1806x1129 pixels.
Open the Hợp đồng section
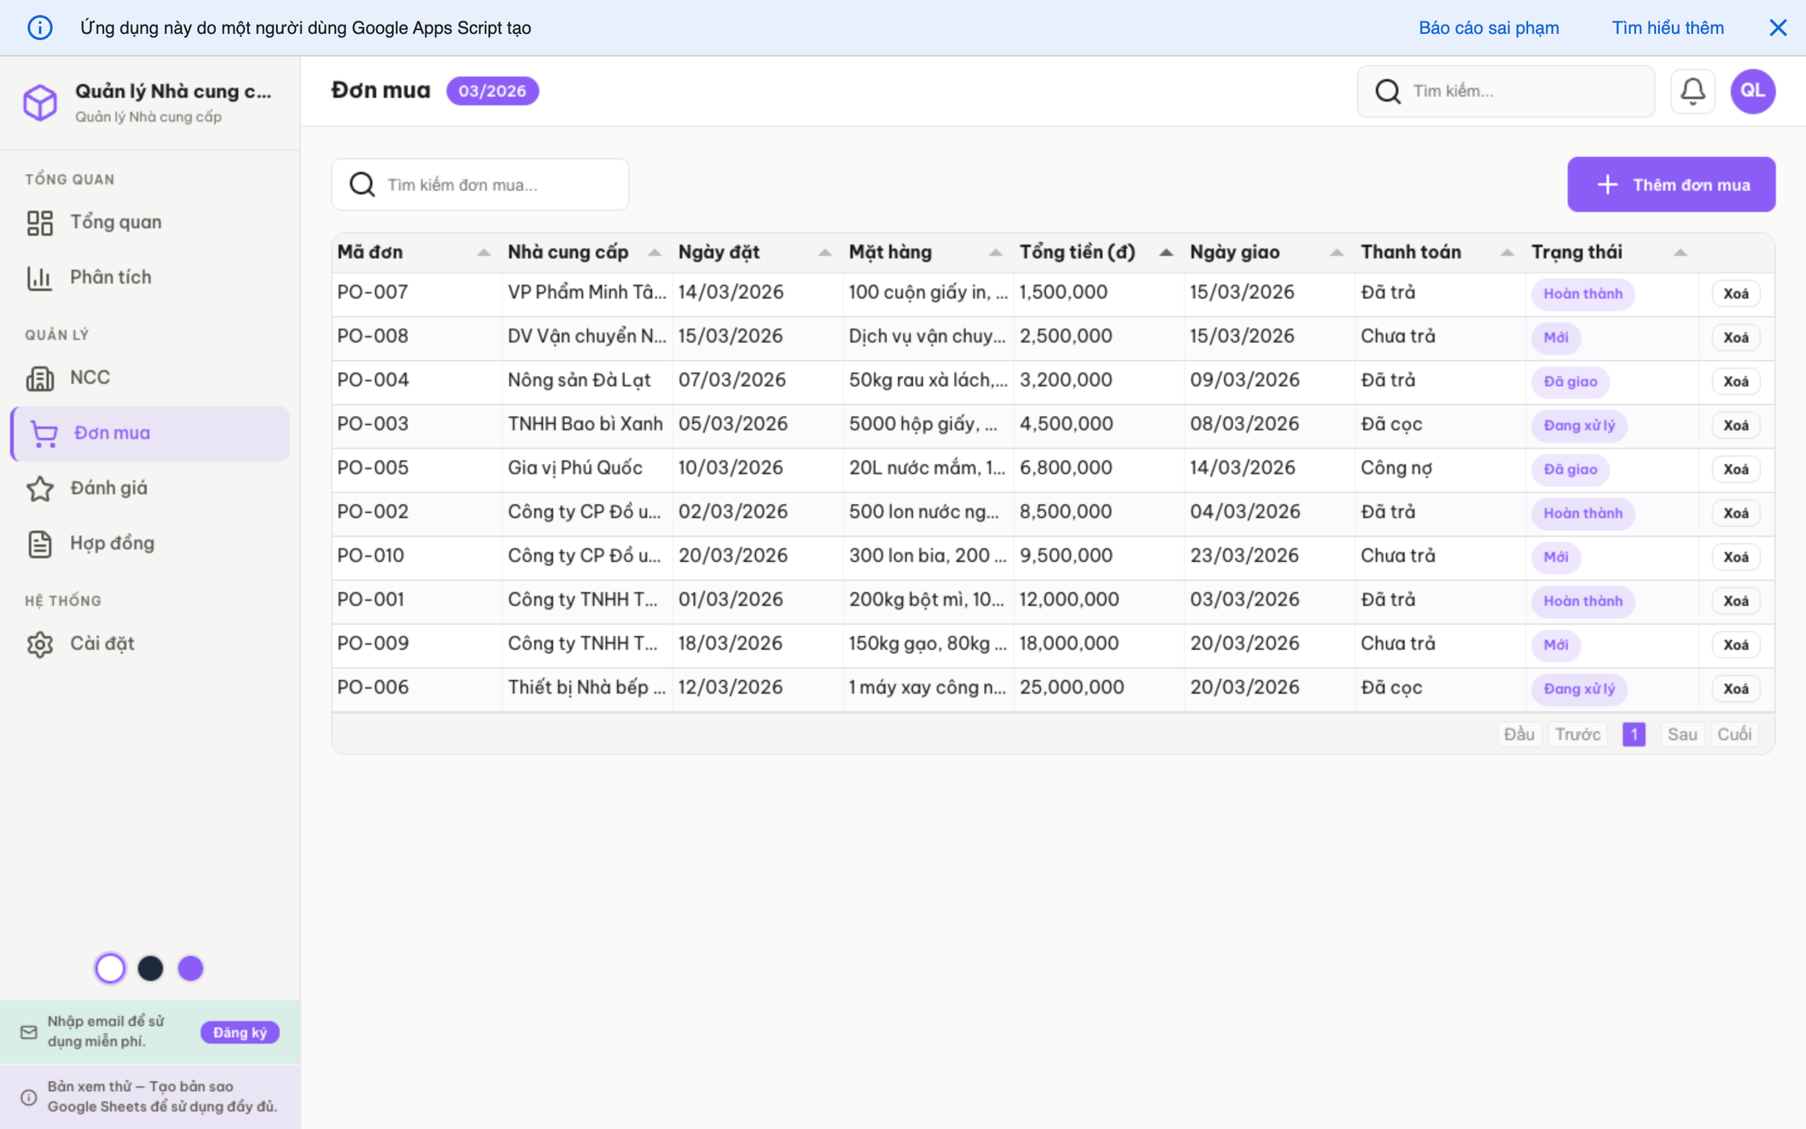(x=112, y=544)
